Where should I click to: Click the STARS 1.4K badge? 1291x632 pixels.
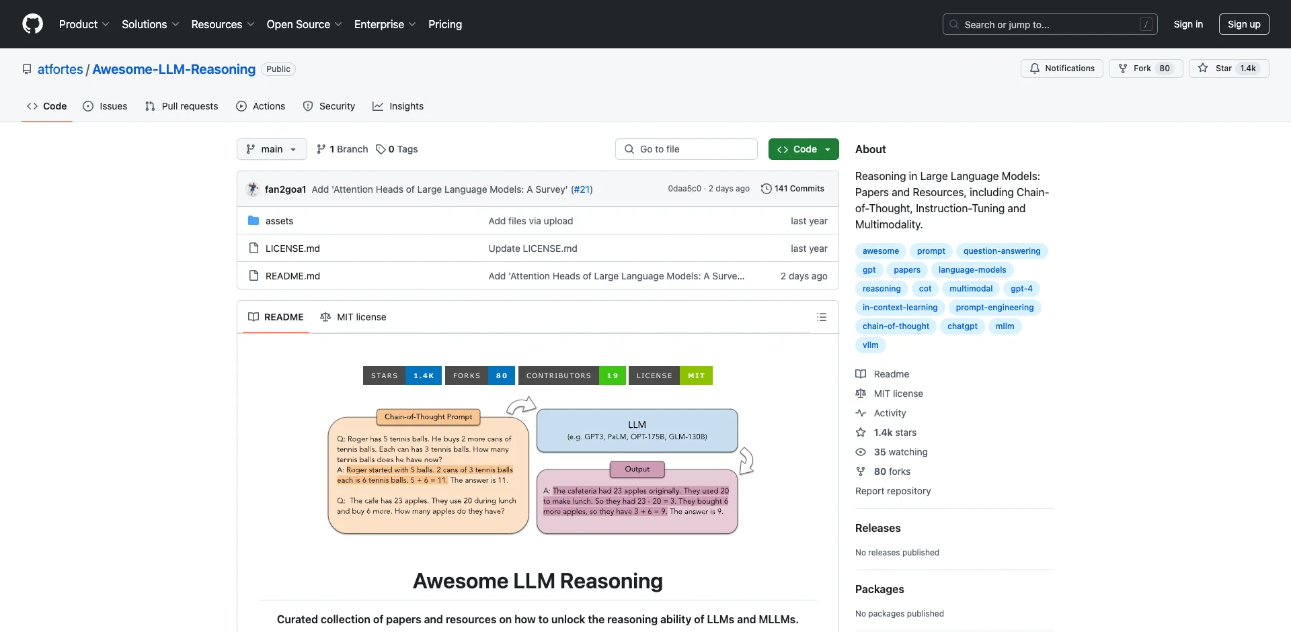point(402,375)
